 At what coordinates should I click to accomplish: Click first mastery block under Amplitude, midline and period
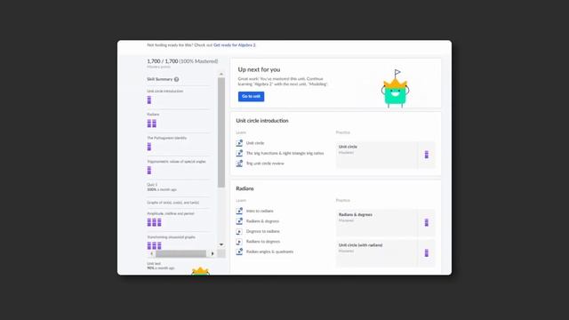[149, 222]
